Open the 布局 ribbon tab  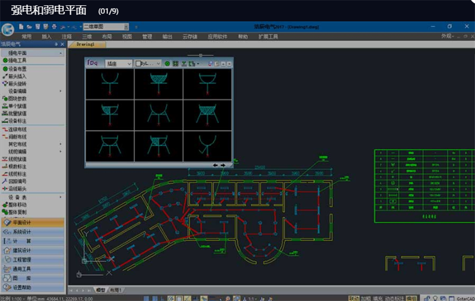point(107,37)
